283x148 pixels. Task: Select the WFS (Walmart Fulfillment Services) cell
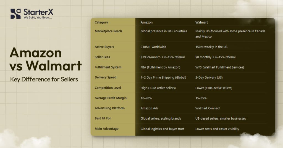(x=219, y=67)
